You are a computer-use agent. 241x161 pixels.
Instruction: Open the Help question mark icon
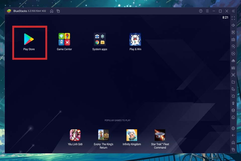[201, 11]
